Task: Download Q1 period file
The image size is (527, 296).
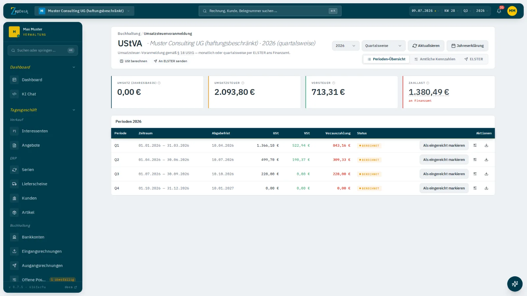Action: [x=486, y=145]
